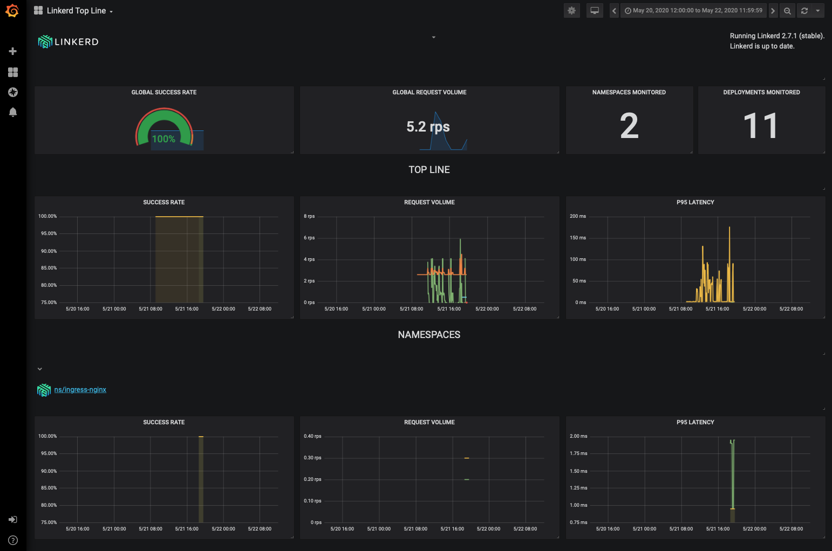Viewport: 832px width, 551px height.
Task: Open the time range picker
Action: pyautogui.click(x=693, y=11)
